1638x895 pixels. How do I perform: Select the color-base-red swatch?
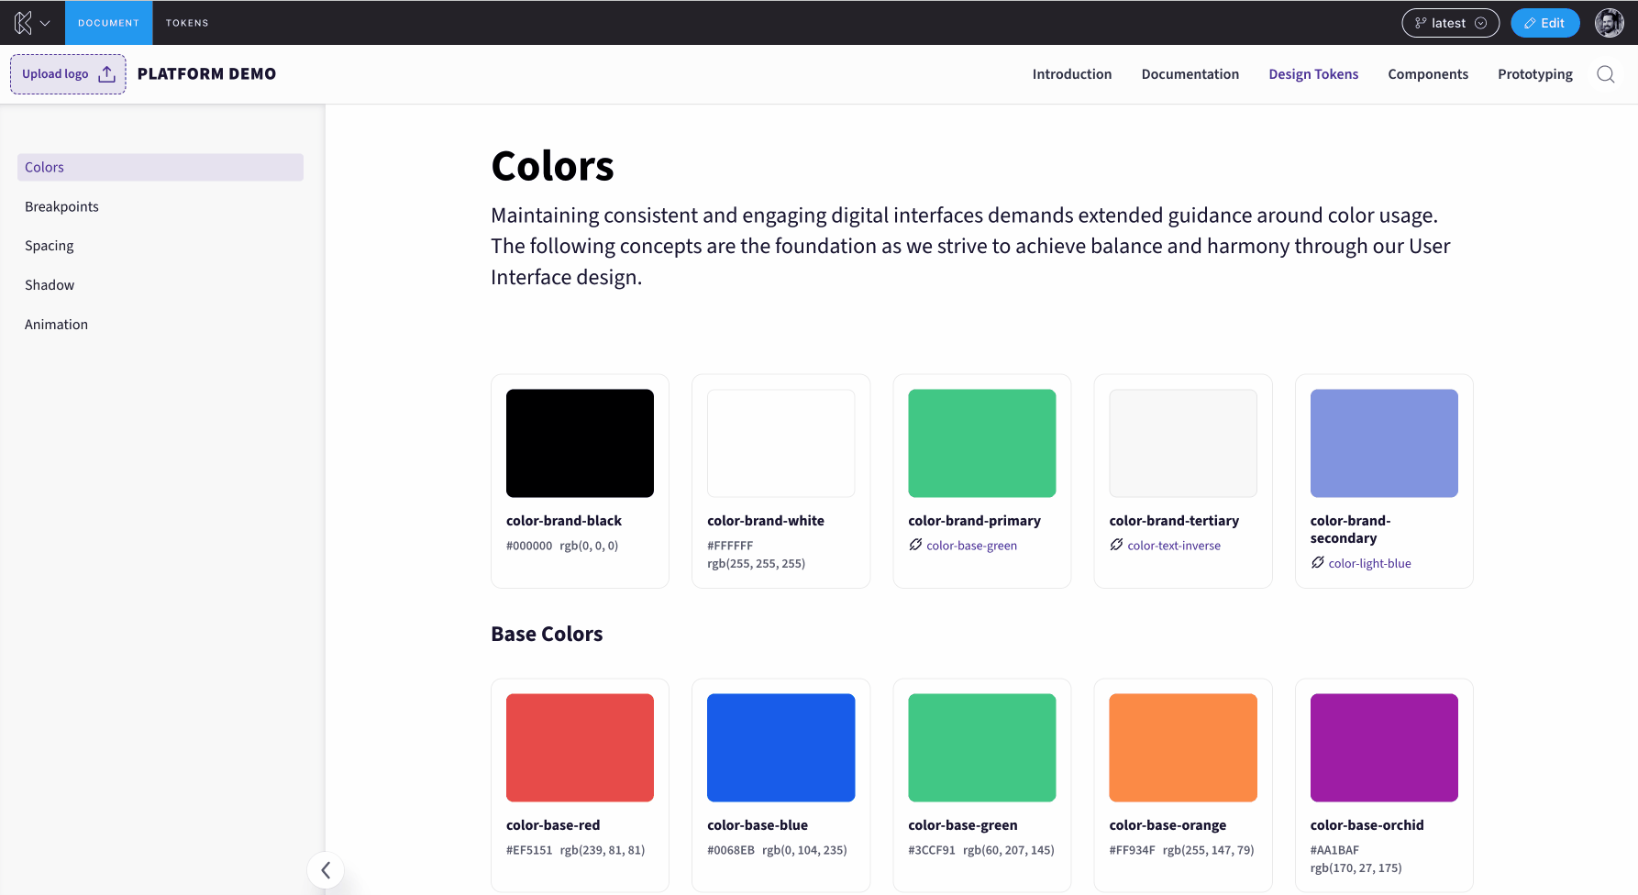point(580,747)
